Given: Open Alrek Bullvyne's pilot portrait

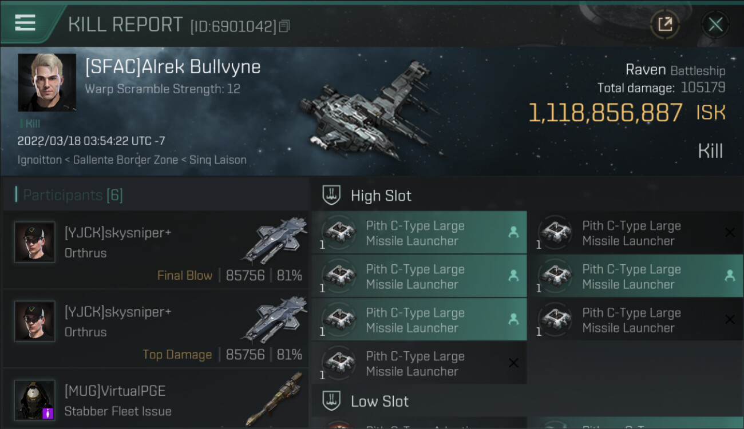Looking at the screenshot, I should (x=47, y=82).
